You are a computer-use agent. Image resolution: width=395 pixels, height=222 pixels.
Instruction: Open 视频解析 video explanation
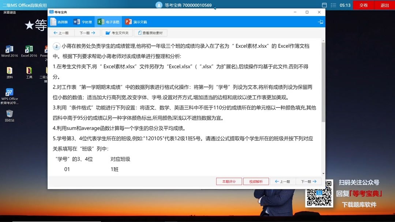point(256,181)
